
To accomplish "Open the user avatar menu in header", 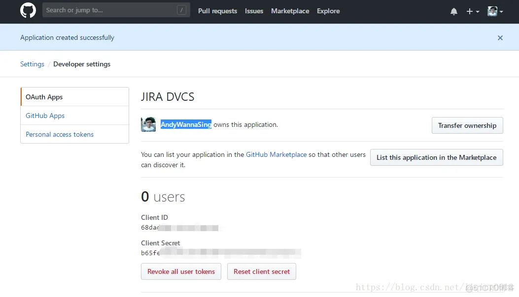I will [x=495, y=11].
